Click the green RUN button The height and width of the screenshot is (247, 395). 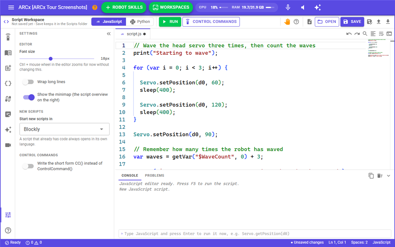[170, 22]
